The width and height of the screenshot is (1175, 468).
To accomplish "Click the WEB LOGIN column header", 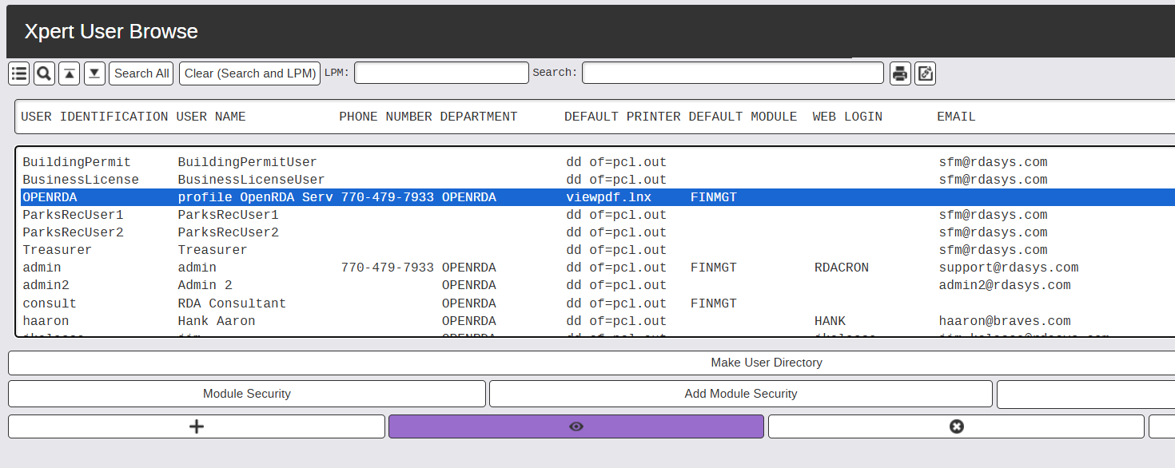I will pos(847,117).
